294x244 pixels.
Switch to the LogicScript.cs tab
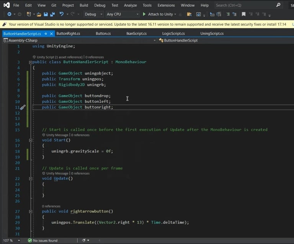tap(173, 34)
